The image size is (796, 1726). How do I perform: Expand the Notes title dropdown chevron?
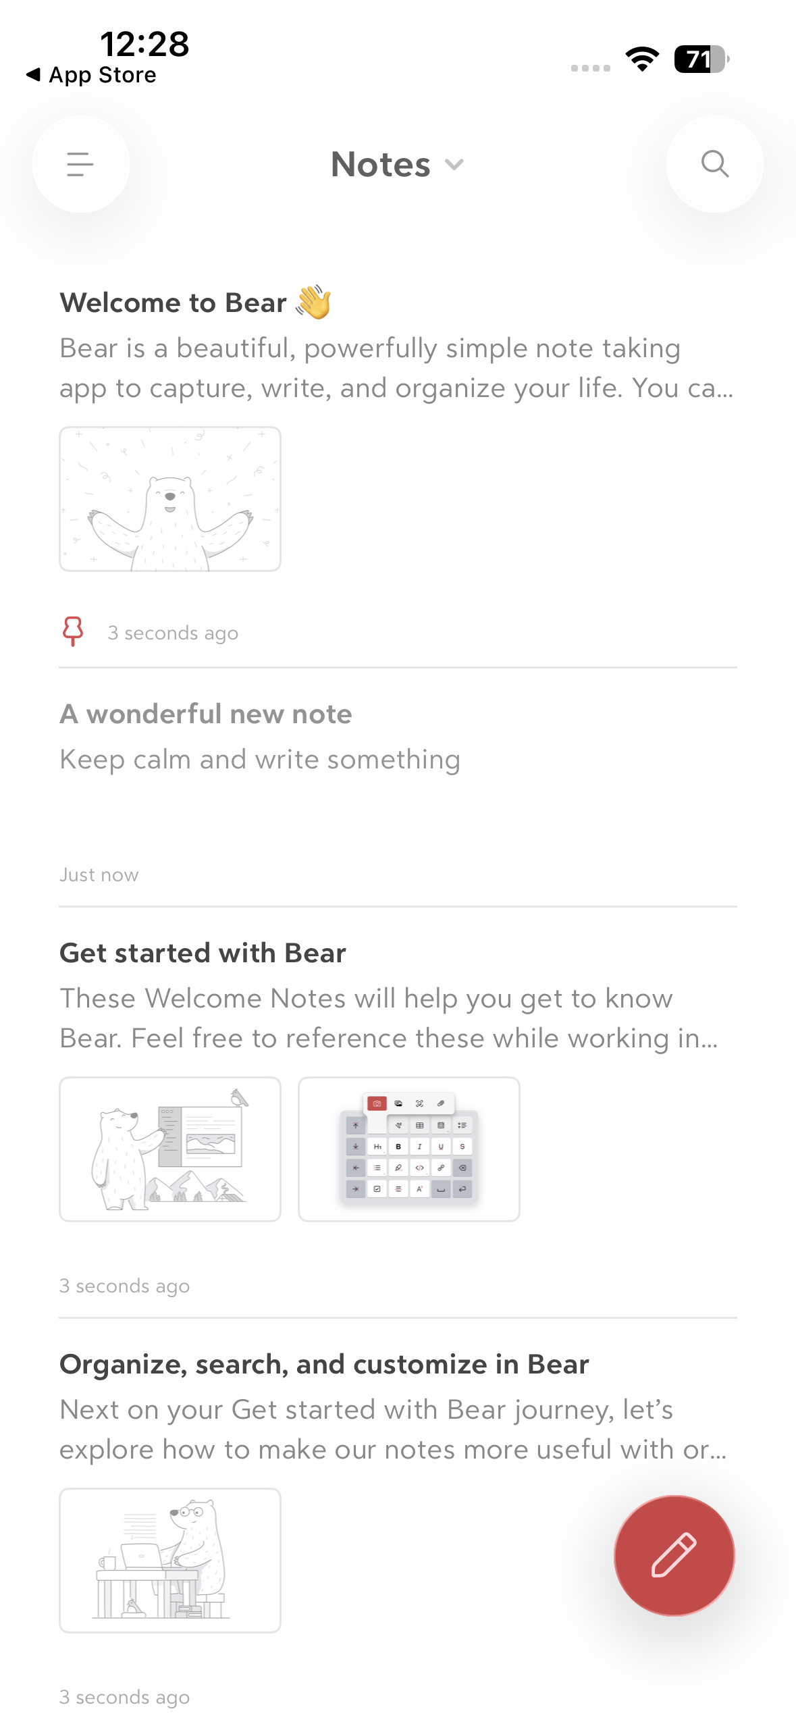click(455, 165)
